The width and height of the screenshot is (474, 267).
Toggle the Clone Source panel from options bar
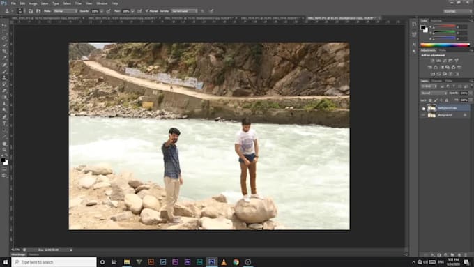click(38, 11)
